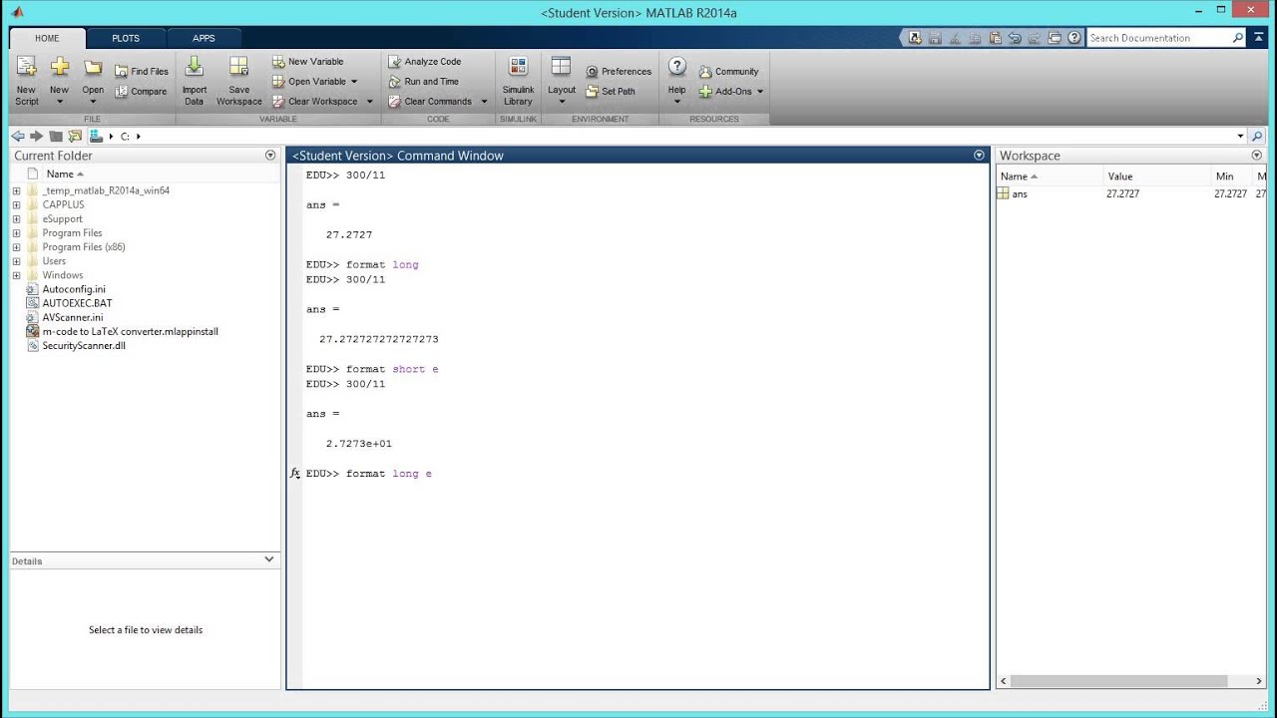This screenshot has width=1277, height=718.
Task: Switch to the HOME tab
Action: pos(47,38)
